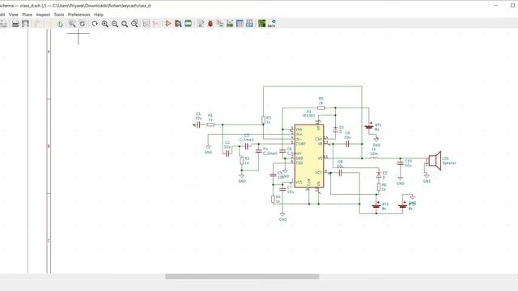Viewport: 518px width, 291px height.
Task: Open Edit Symbol Fields table icon
Action: 240,23
